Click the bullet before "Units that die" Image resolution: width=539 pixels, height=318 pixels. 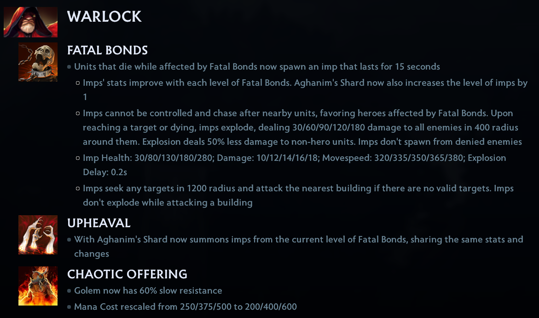click(x=69, y=67)
